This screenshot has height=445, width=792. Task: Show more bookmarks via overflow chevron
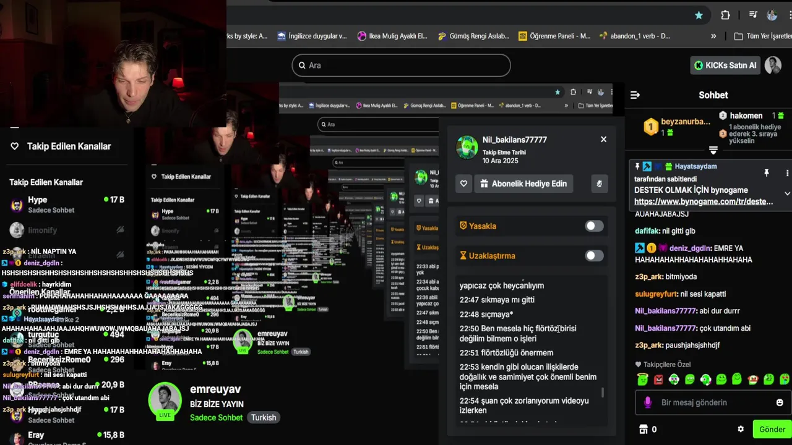(x=713, y=36)
